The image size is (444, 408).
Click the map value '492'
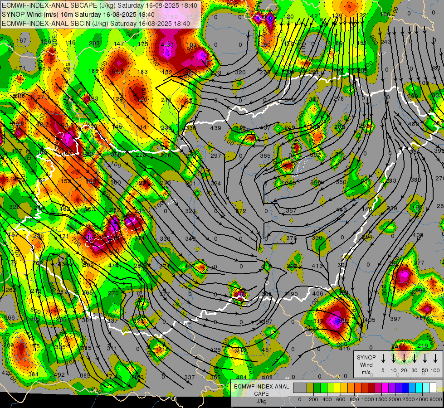pos(59,374)
